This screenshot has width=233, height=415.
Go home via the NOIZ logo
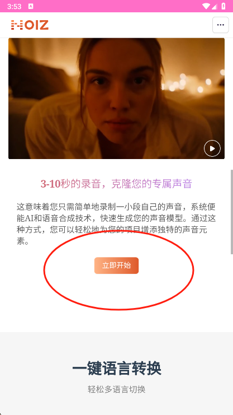[30, 25]
